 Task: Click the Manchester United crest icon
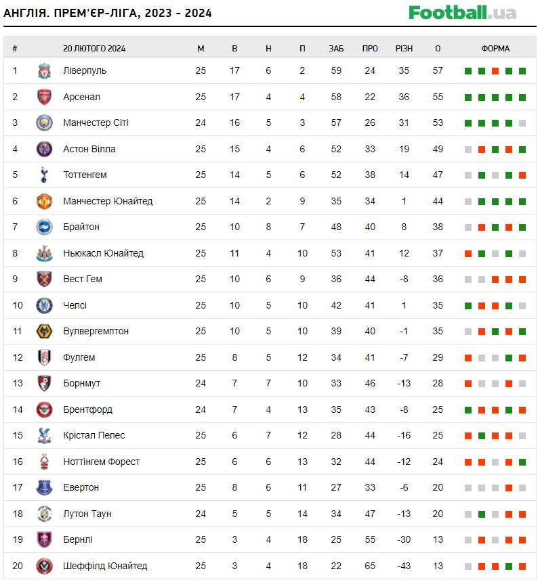coord(44,201)
